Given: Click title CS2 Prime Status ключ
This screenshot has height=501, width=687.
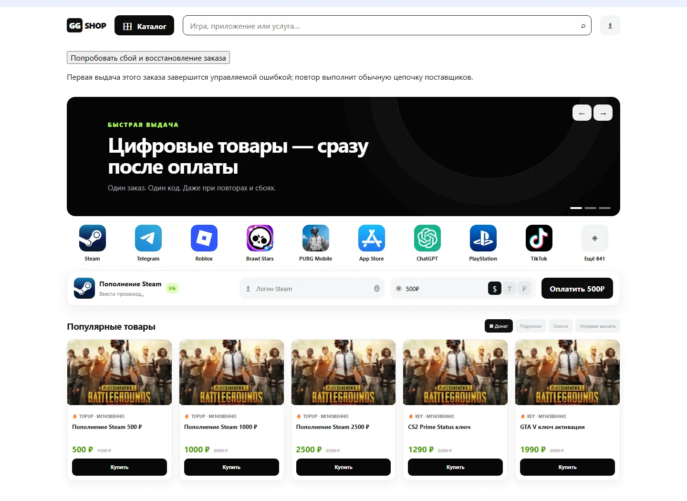Looking at the screenshot, I should click(439, 427).
